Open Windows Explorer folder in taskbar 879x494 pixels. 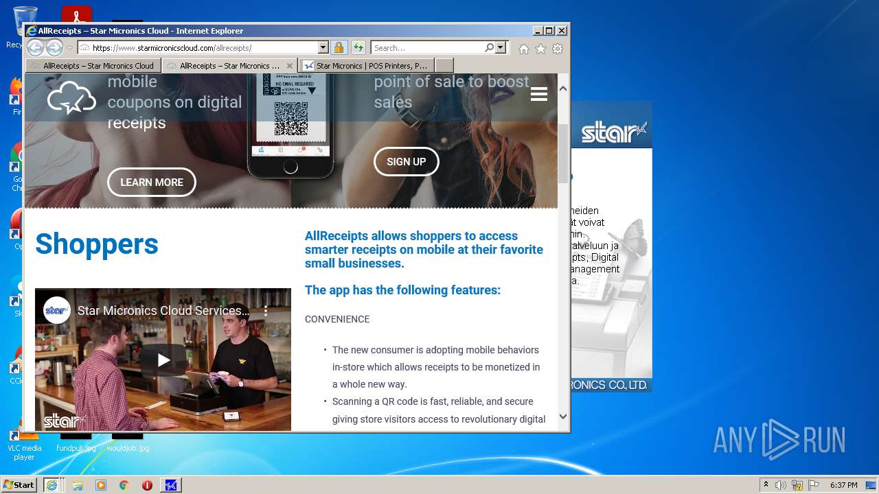(78, 485)
